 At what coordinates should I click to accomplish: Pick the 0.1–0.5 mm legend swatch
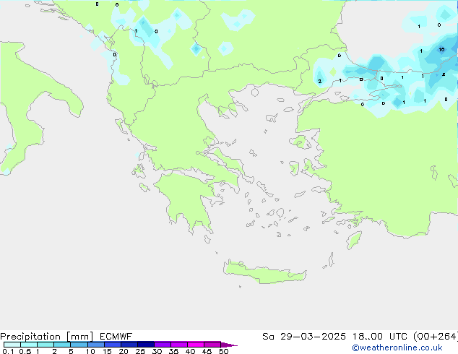[12, 345]
